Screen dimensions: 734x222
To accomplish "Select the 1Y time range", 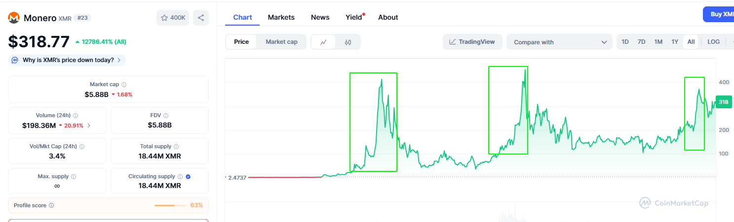I will click(x=675, y=42).
